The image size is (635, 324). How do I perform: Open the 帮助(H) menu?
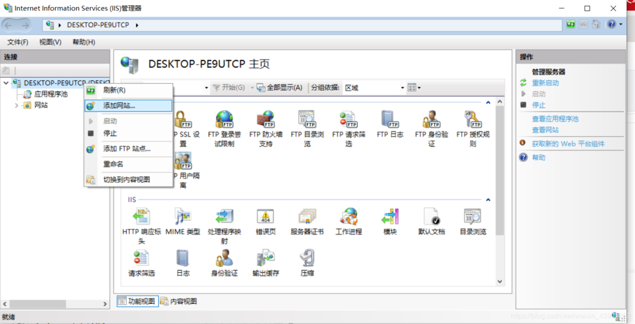point(84,42)
